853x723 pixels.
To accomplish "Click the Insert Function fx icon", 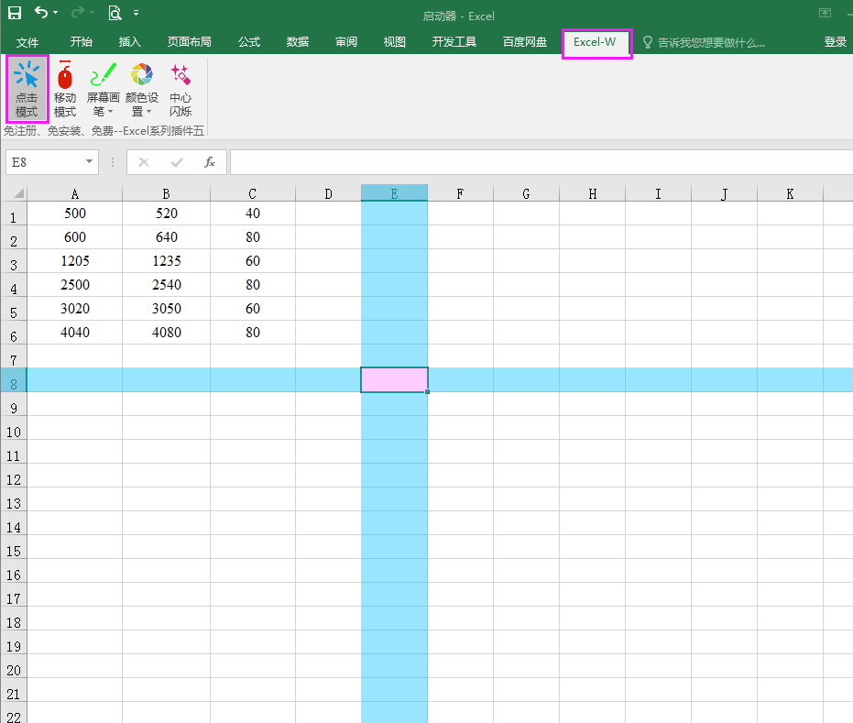I will click(210, 162).
